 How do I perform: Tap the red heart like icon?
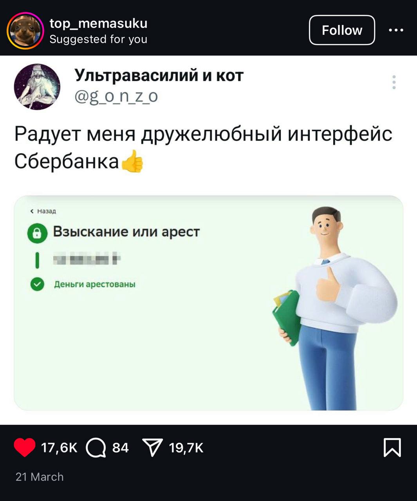pos(25,447)
